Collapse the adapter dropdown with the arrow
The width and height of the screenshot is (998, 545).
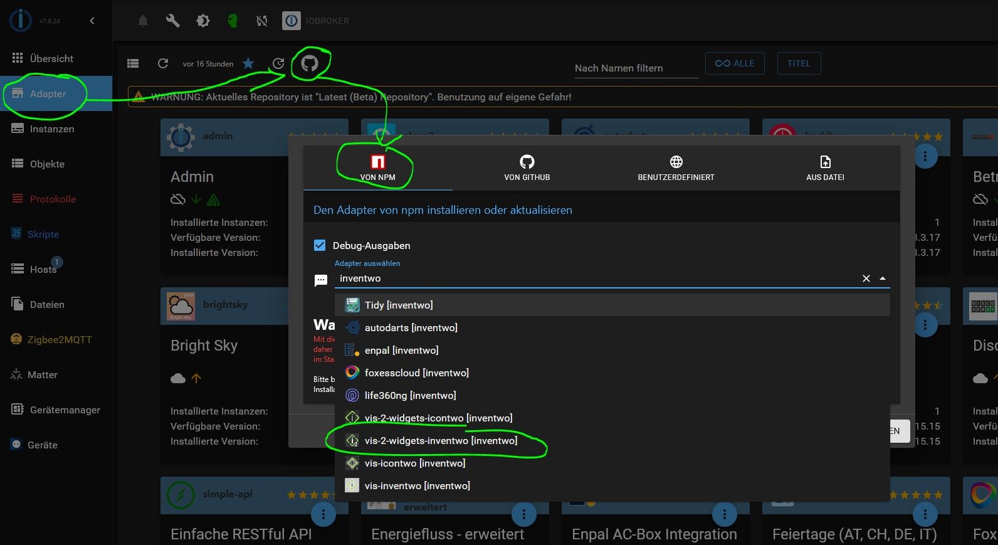[883, 278]
